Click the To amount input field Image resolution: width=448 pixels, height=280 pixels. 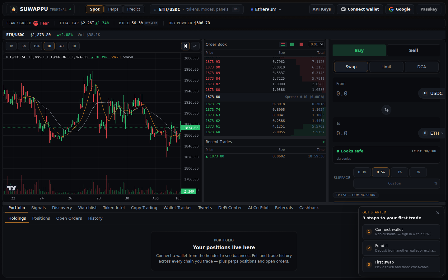pos(376,133)
